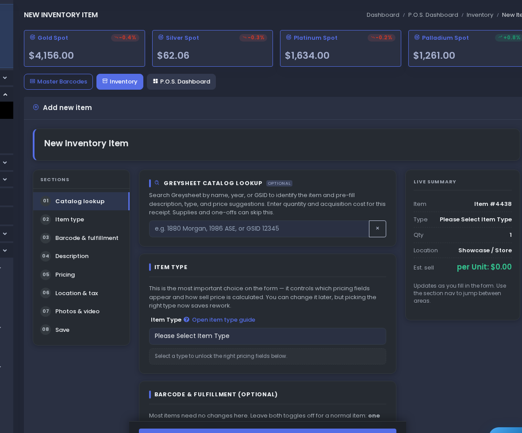Jump to section 02 Item type
The width and height of the screenshot is (522, 433).
[81, 220]
